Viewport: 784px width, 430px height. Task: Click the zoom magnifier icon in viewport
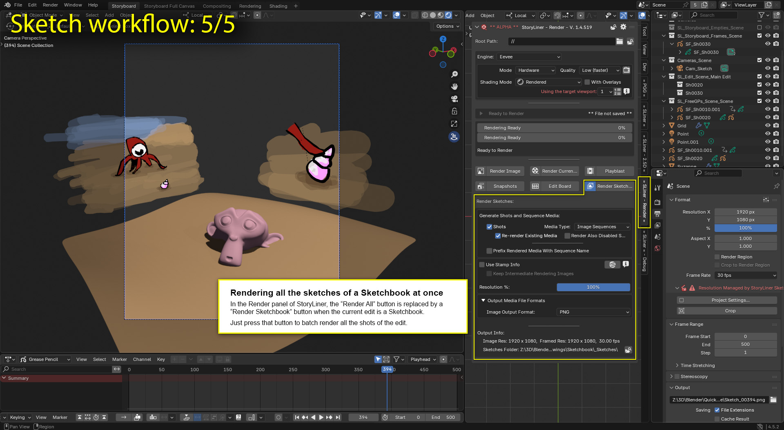coord(454,74)
